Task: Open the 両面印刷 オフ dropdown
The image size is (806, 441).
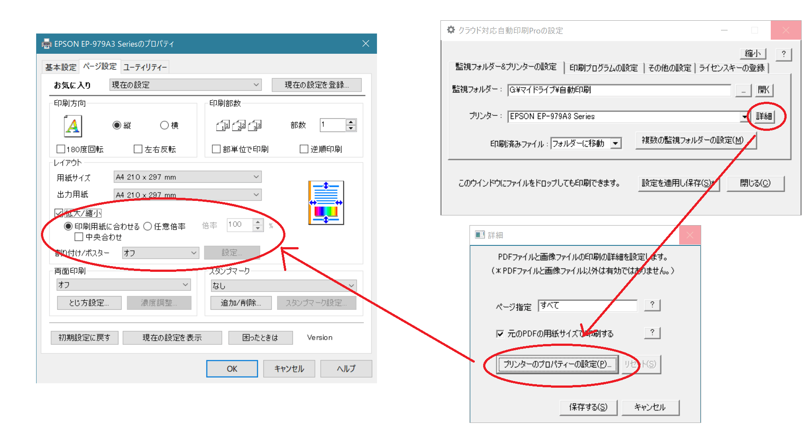Action: 123,285
